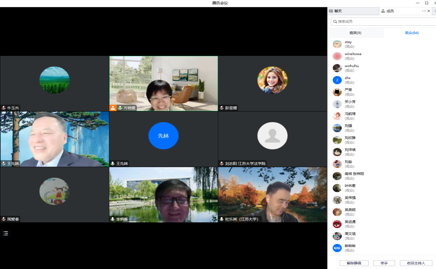The image size is (436, 269).
Task: Click the 收回主持人 reclaim host button
Action: pos(416,263)
